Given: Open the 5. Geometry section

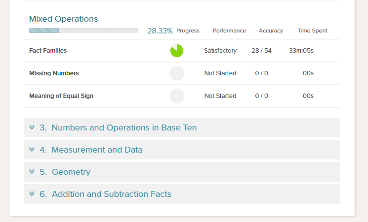Looking at the screenshot, I should [x=65, y=172].
